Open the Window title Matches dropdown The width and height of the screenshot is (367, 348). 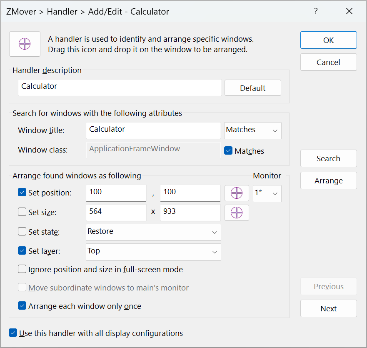pyautogui.click(x=253, y=130)
